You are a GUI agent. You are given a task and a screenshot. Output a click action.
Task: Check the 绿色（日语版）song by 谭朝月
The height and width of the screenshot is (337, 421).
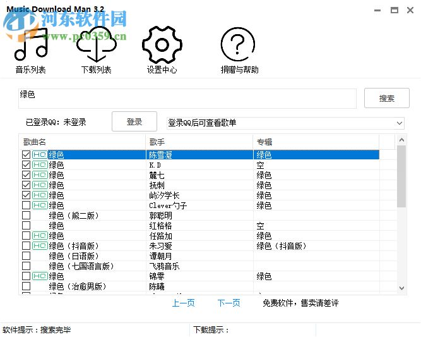[x=26, y=256]
